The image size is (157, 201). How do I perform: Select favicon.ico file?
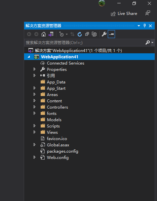point(57,138)
